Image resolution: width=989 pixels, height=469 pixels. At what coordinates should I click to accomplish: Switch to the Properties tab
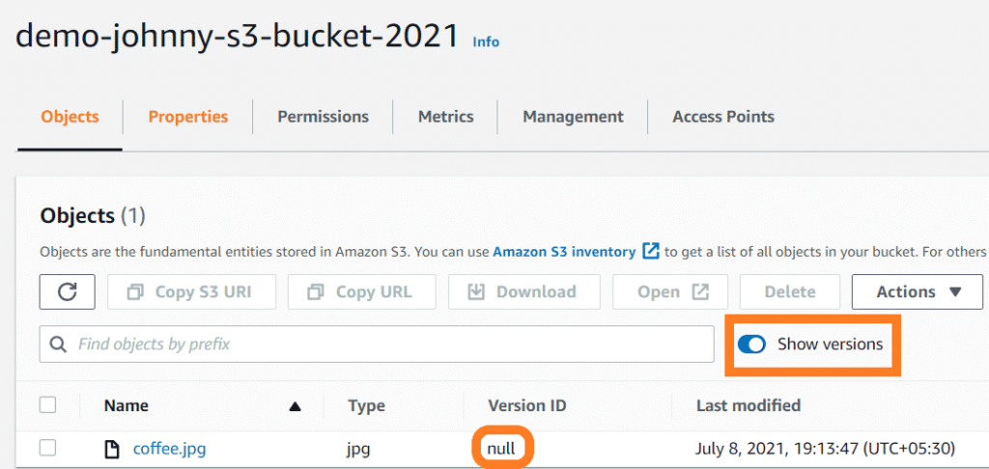(x=188, y=117)
